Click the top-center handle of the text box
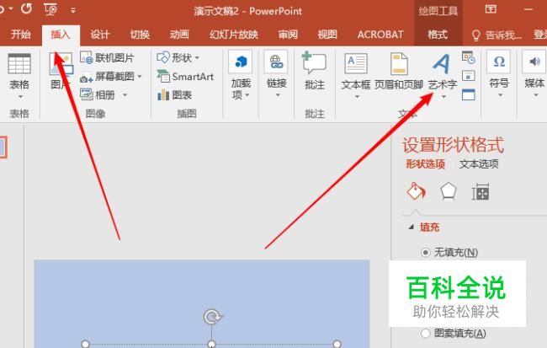547x348 pixels. 211,344
